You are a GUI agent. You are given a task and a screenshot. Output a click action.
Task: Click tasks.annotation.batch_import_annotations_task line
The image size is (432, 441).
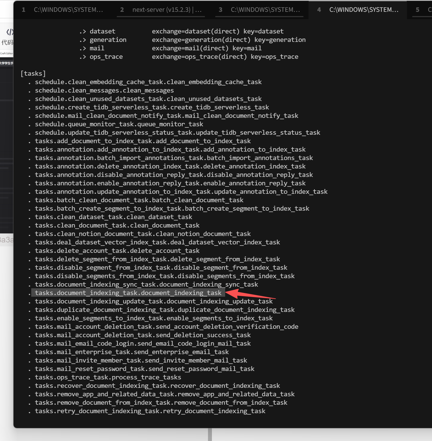click(174, 158)
